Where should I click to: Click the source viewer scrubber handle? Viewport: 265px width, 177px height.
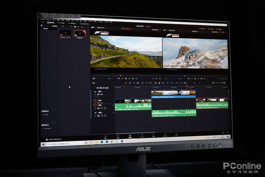[x=121, y=75]
